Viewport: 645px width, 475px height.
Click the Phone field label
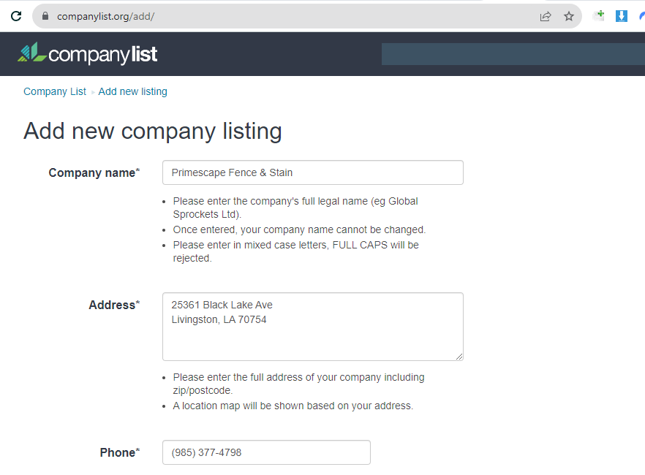118,452
